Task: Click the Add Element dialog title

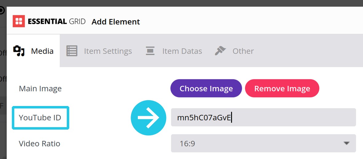Action: [116, 22]
